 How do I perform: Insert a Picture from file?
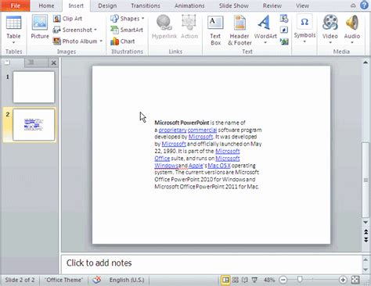[x=40, y=27]
